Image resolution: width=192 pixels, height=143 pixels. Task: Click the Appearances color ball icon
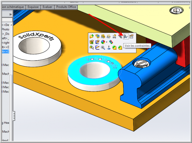tap(103, 42)
